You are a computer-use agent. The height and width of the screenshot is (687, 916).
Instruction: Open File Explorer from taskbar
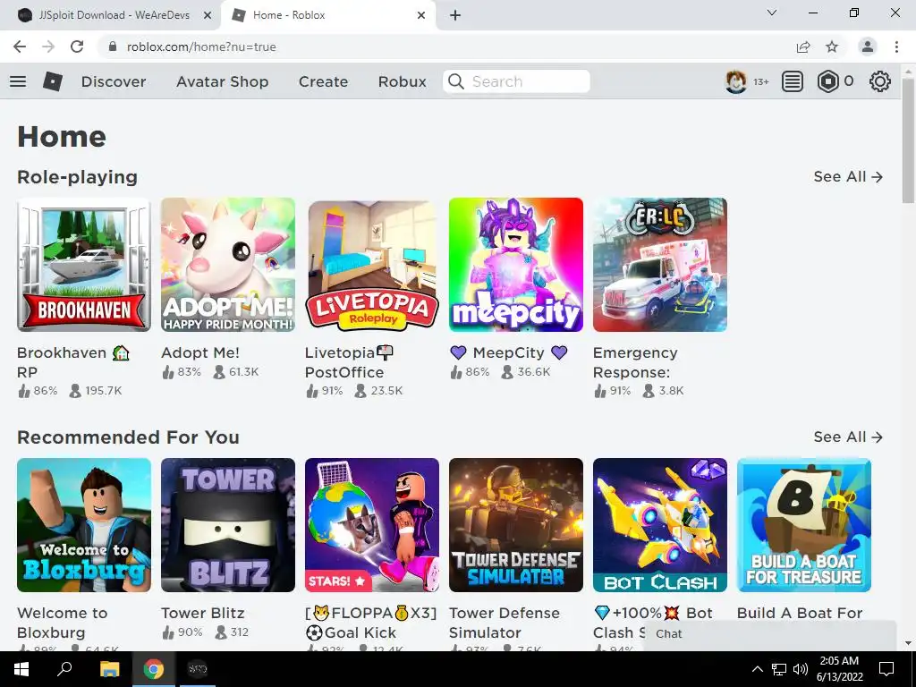[x=109, y=669]
